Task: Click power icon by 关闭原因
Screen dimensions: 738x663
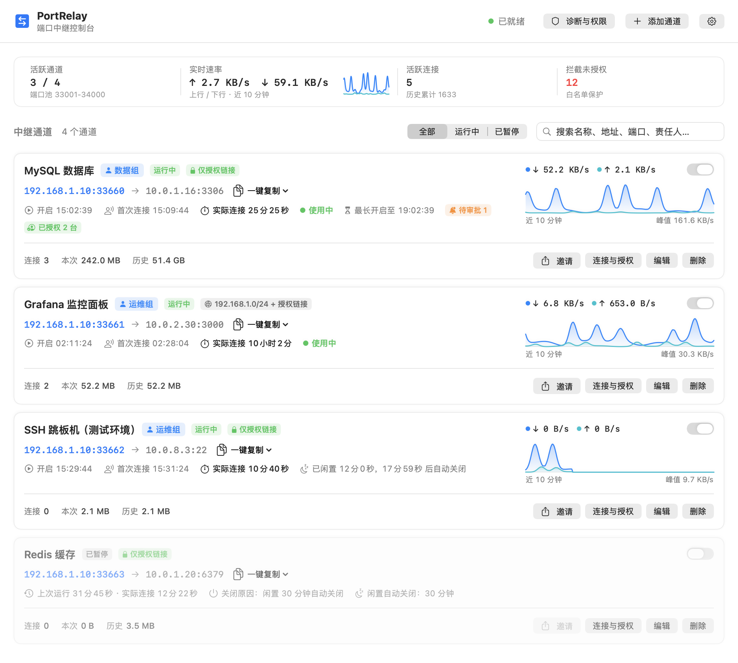Action: tap(213, 594)
